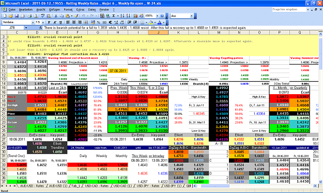Save the workbook with the floppy icon
This screenshot has width=323, height=193.
[x=17, y=16]
